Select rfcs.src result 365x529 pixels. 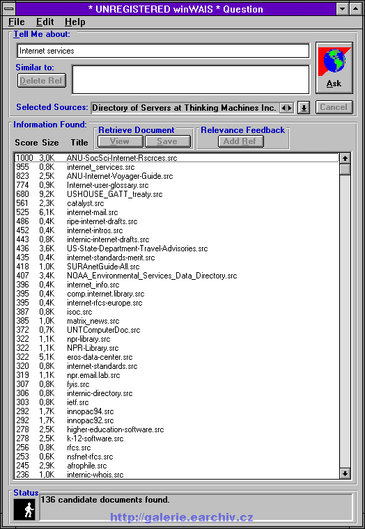click(x=177, y=448)
